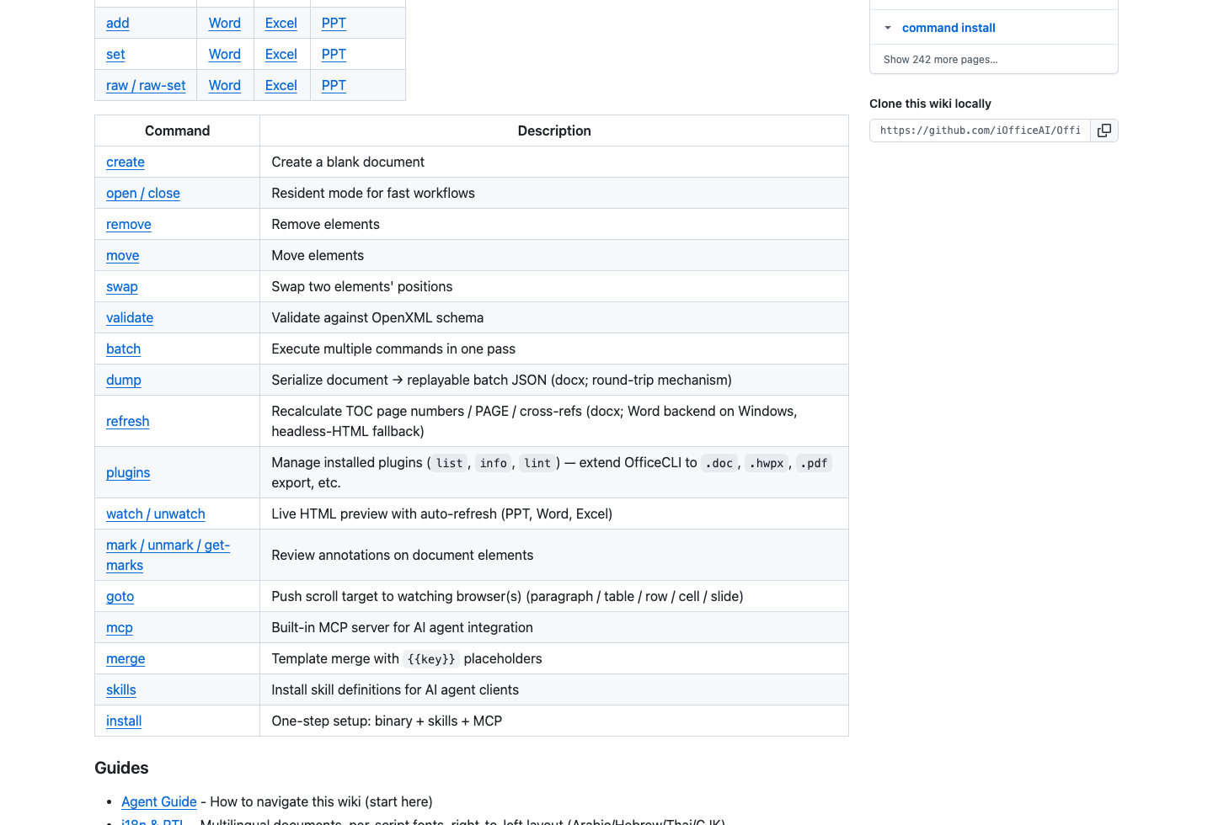Open the open / close command page
1213x825 pixels.
coord(143,194)
